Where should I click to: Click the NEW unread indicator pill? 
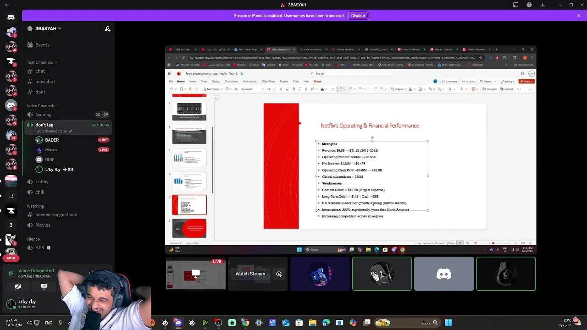pyautogui.click(x=11, y=258)
